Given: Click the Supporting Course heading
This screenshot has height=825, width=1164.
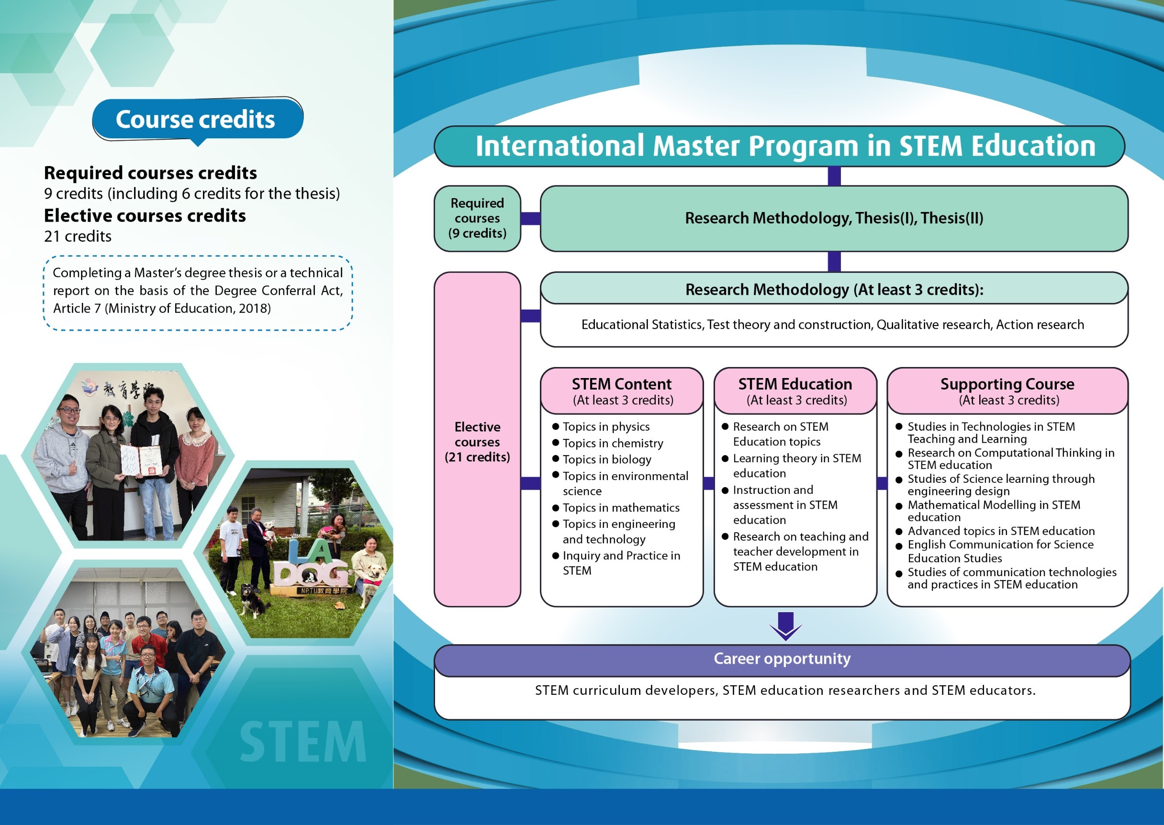Looking at the screenshot, I should pyautogui.click(x=1007, y=390).
